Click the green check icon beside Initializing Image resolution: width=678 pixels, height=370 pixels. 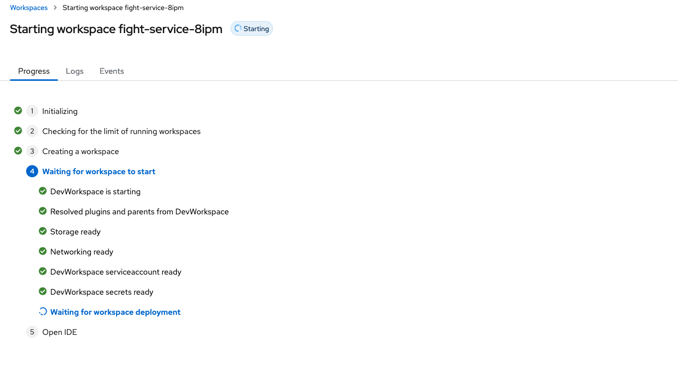(x=18, y=110)
